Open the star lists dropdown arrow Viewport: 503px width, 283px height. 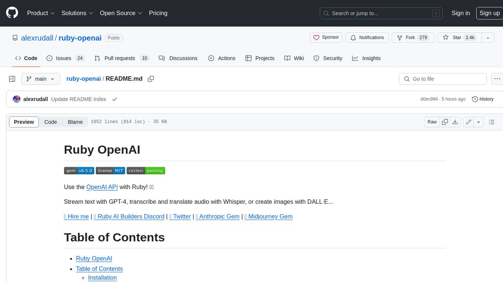pyautogui.click(x=488, y=38)
